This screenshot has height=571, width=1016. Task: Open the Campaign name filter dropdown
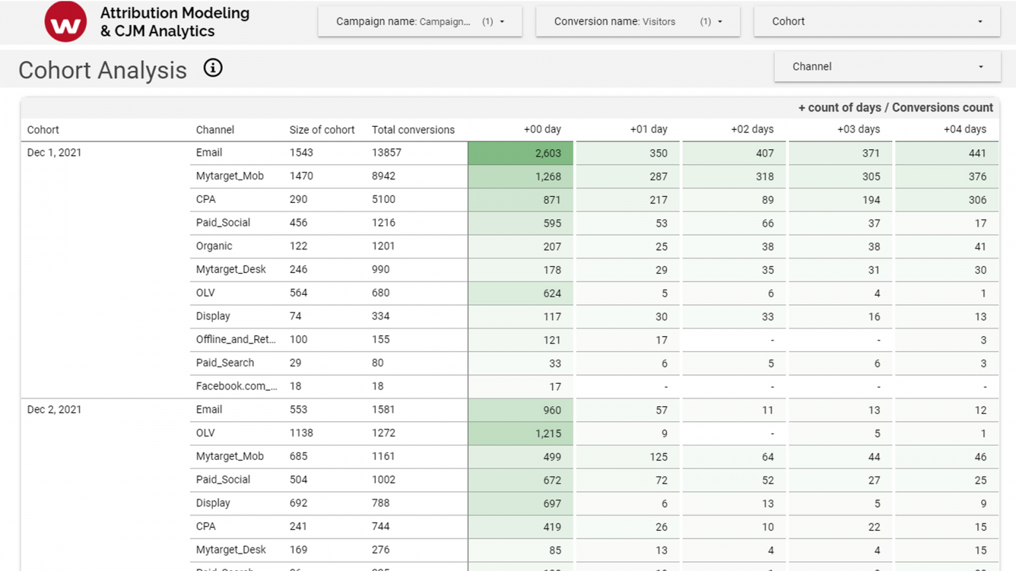pos(420,22)
